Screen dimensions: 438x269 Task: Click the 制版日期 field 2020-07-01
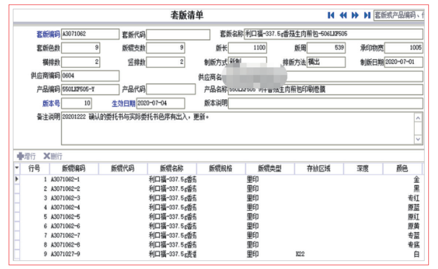pos(404,62)
